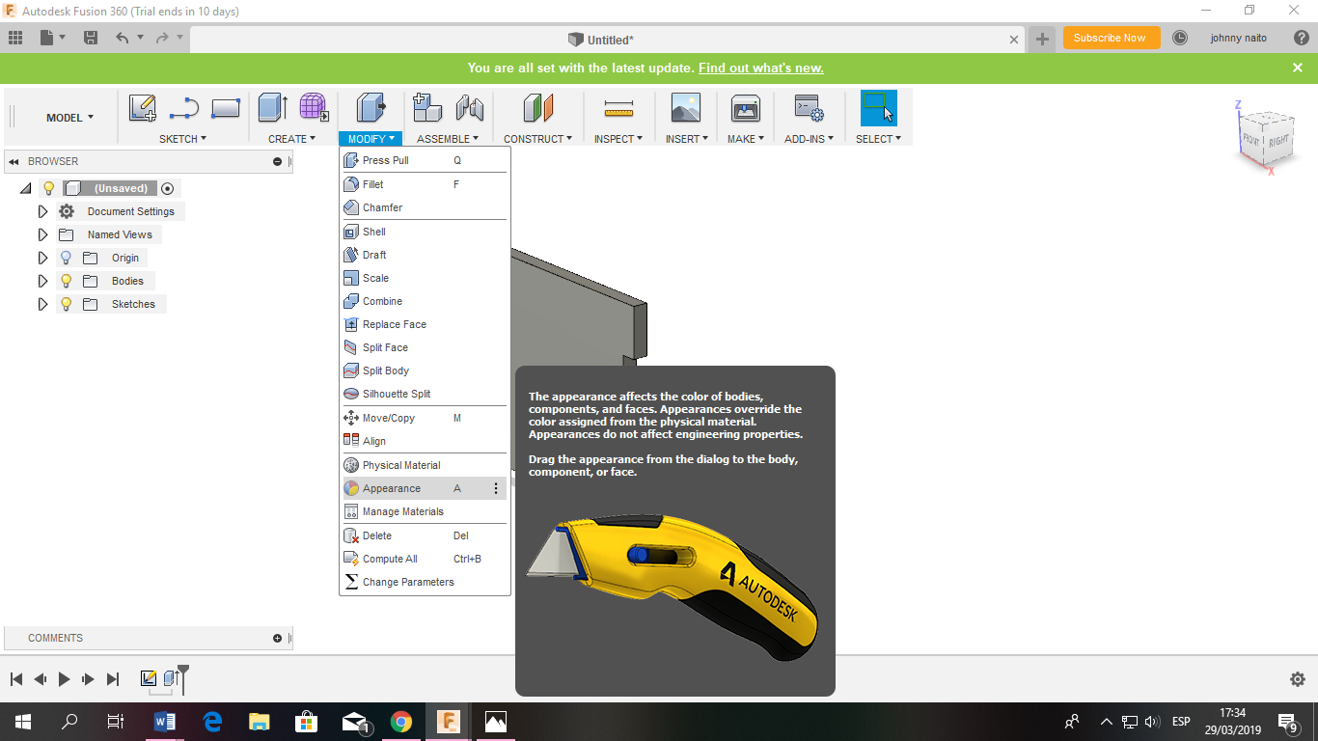Open the job status clock icon

(1180, 38)
